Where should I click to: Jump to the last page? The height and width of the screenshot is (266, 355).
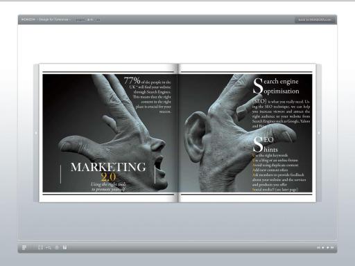(x=332, y=248)
